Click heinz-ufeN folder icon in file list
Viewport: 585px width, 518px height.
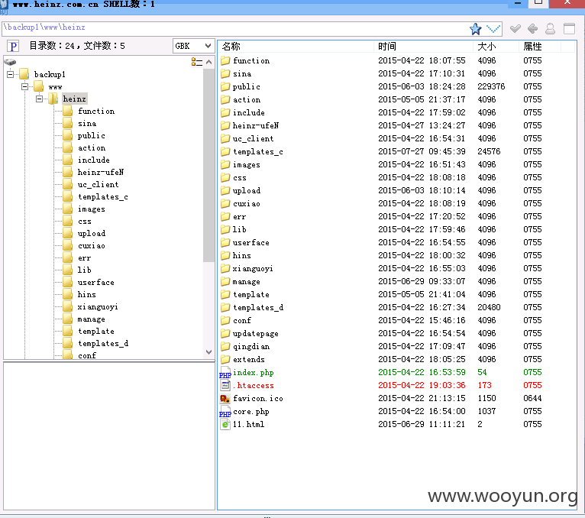225,125
